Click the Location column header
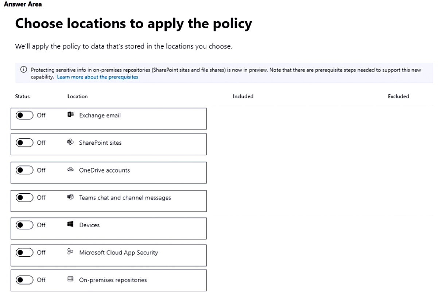Viewport: 438px width, 302px height. 77,96
